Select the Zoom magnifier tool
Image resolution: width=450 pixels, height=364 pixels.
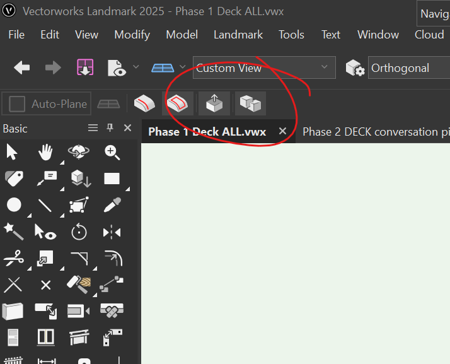coord(112,152)
